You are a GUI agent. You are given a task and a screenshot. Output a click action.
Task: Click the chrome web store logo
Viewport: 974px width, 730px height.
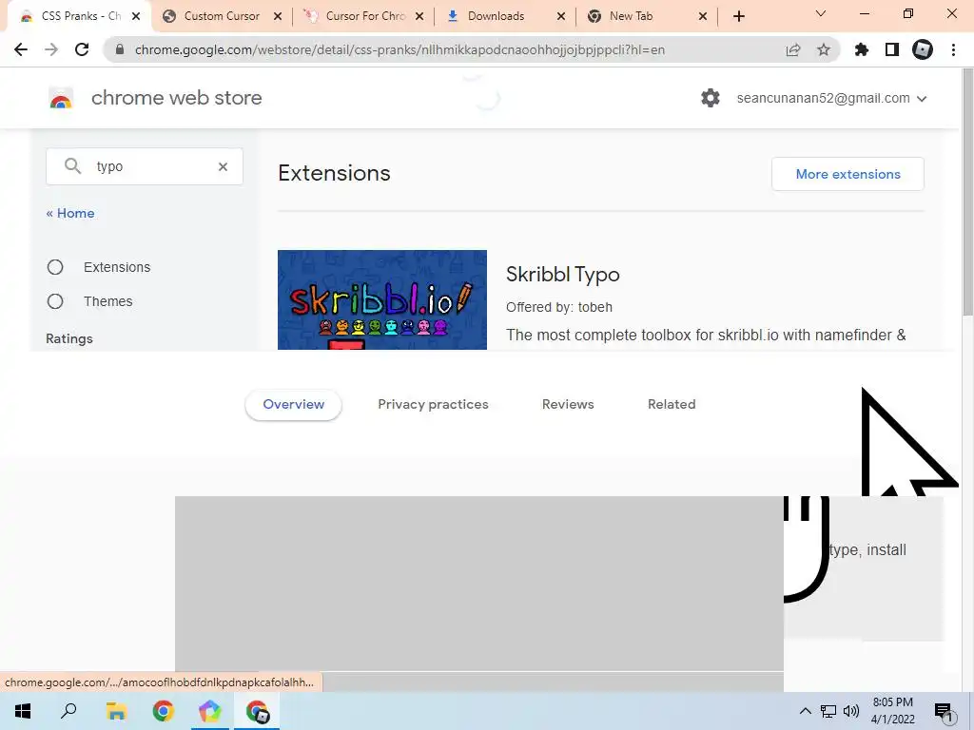61,99
